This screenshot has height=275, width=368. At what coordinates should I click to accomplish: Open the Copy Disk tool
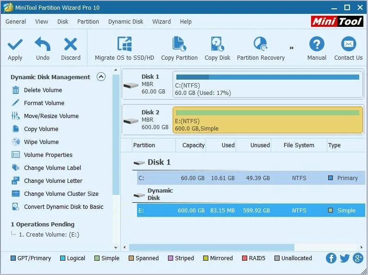[217, 49]
